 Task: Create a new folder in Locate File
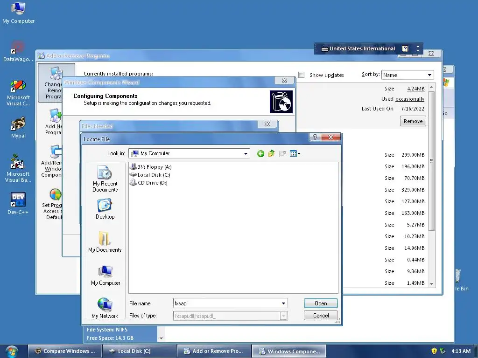pos(282,154)
